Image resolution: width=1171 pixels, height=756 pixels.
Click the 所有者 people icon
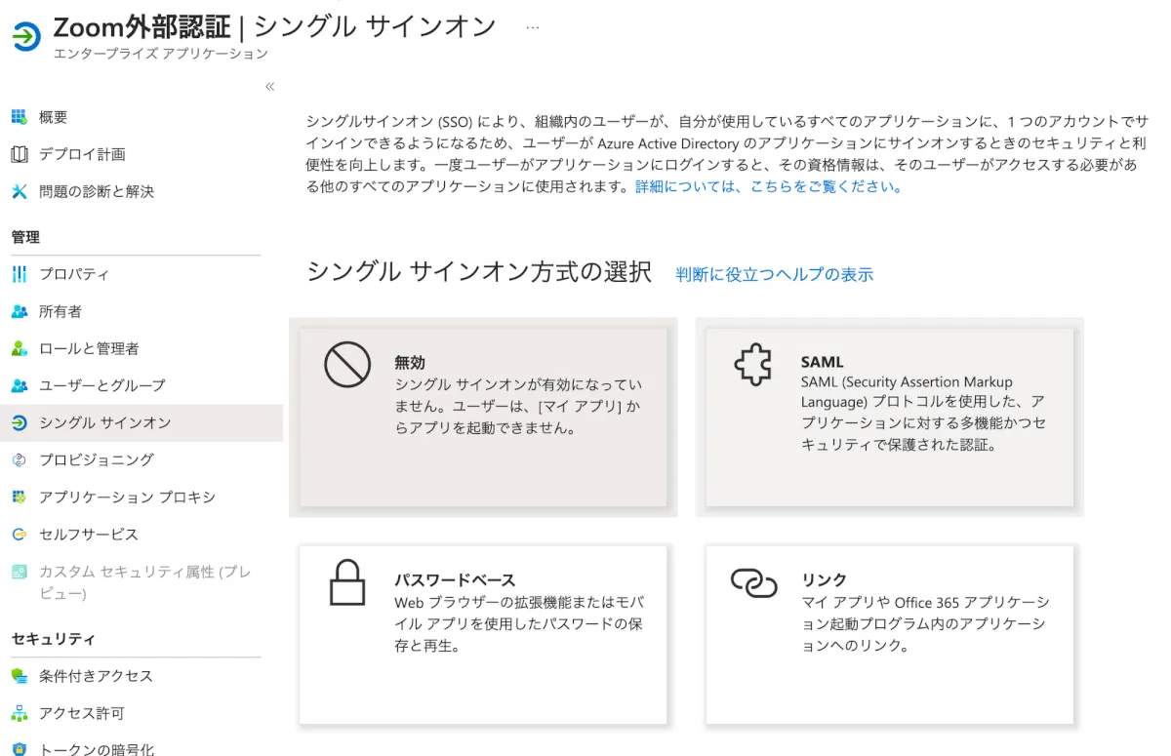tap(19, 311)
